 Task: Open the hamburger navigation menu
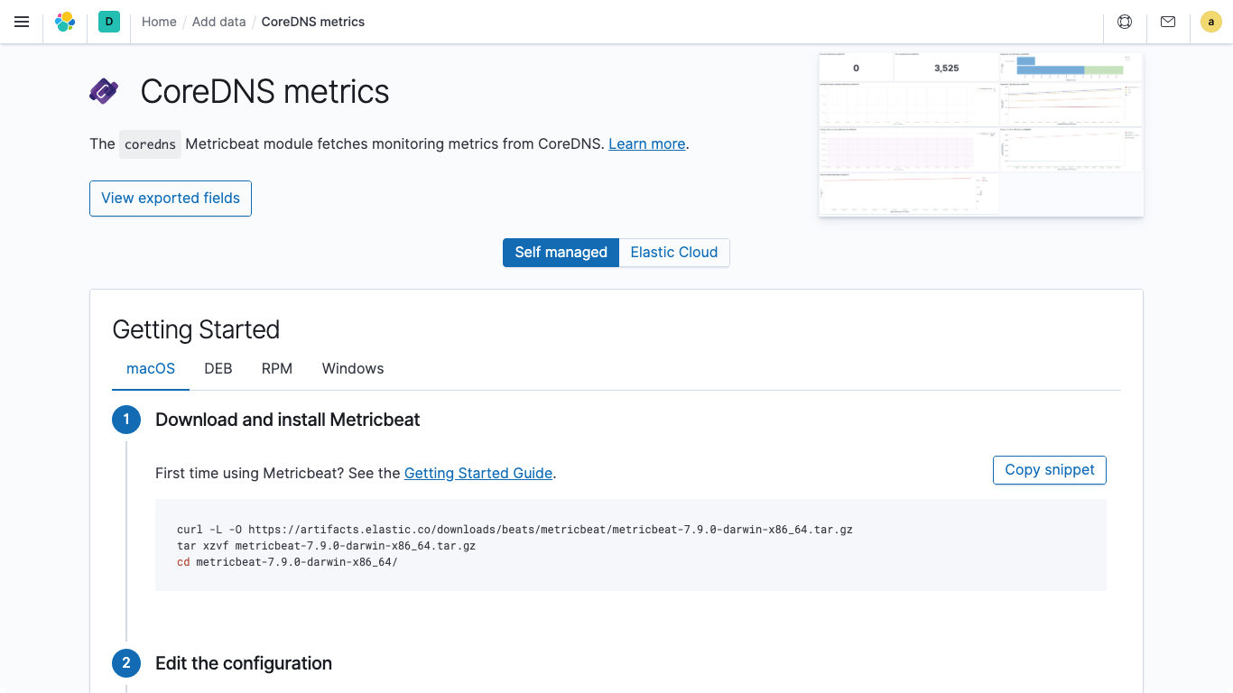[x=22, y=22]
